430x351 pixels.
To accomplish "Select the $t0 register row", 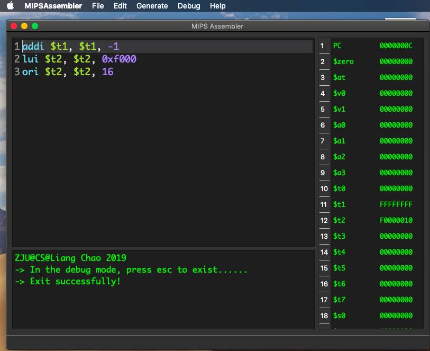I will (x=371, y=188).
